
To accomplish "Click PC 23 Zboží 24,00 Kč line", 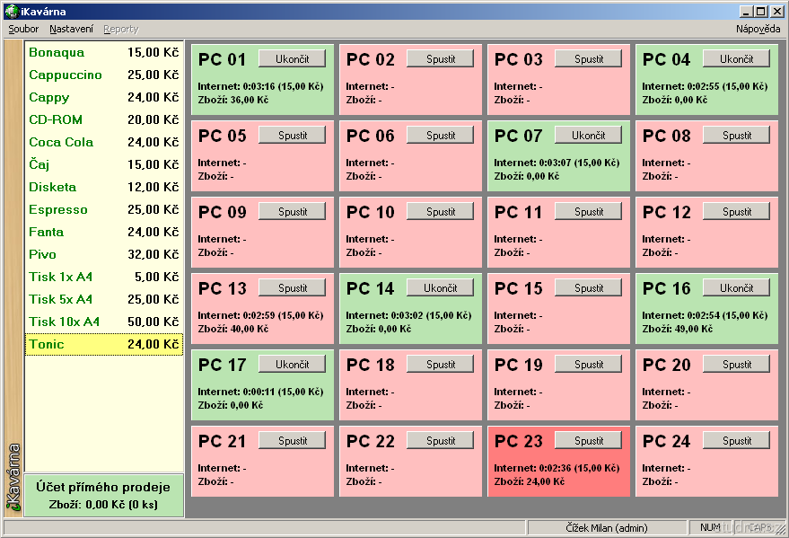I will coord(530,481).
